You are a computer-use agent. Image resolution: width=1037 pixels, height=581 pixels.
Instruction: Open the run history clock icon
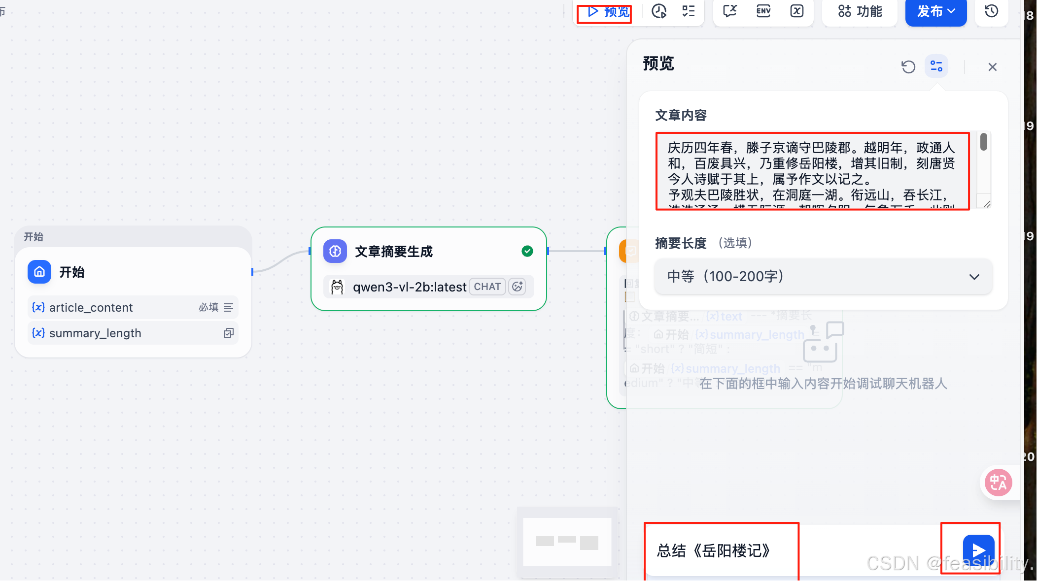(x=659, y=11)
